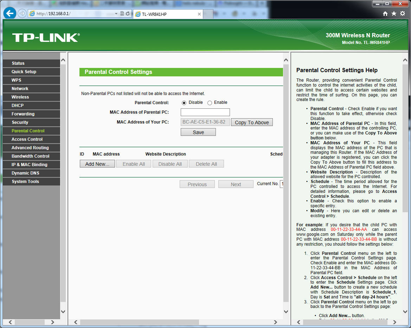The image size is (411, 328).
Task: Click the MAC Address of Parental PC field
Action: pyautogui.click(x=205, y=112)
